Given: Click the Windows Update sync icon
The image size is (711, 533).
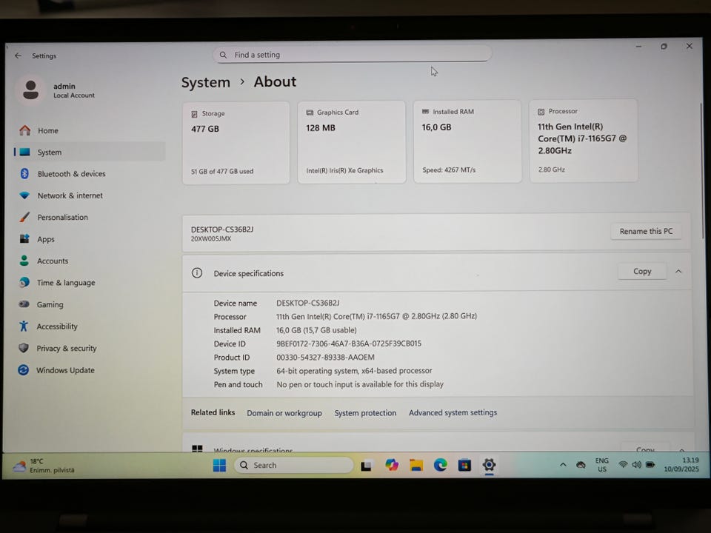Looking at the screenshot, I should point(23,370).
